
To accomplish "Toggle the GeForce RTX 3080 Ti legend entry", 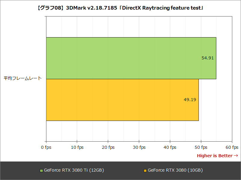I will pos(74,170).
